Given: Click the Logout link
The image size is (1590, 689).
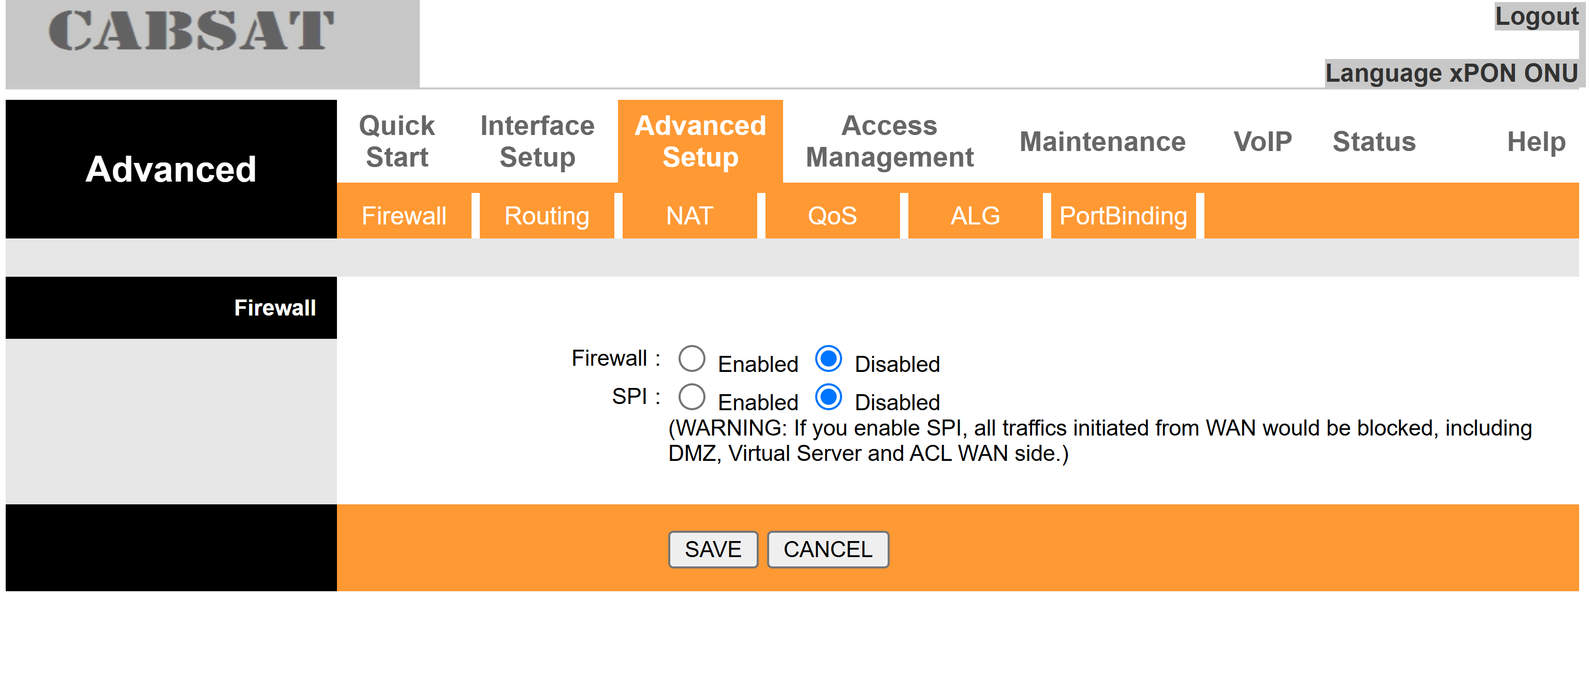Looking at the screenshot, I should [1536, 17].
